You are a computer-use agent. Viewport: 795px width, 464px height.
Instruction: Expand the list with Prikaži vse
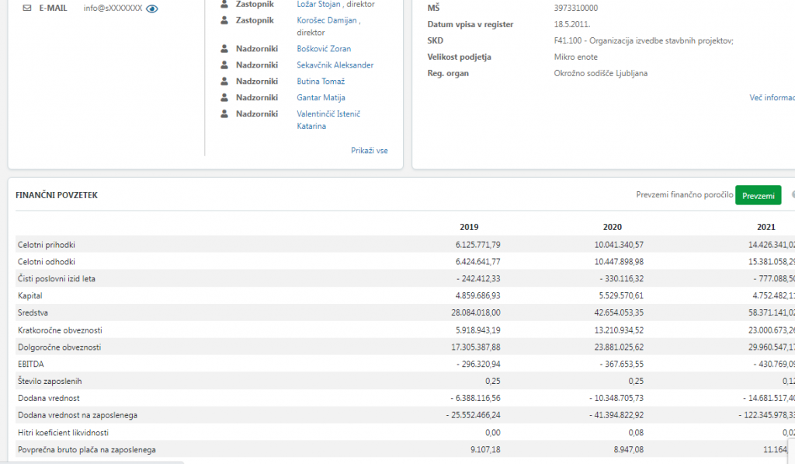coord(369,151)
